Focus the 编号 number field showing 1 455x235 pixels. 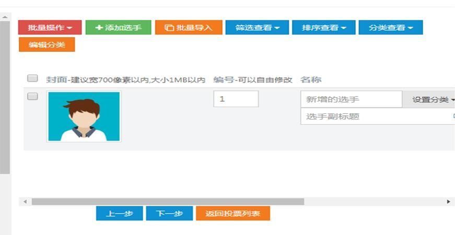click(x=236, y=99)
